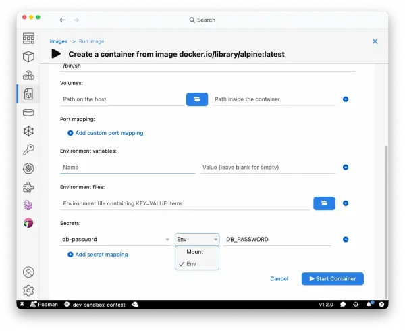The image size is (405, 331).
Task: Open troubleshooting icon in status bar
Action: click(x=356, y=305)
